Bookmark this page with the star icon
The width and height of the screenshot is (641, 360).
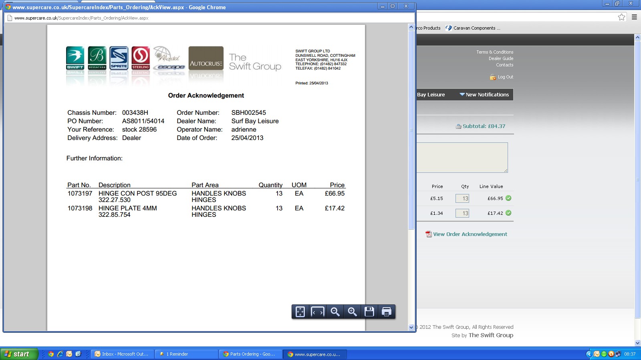pos(621,17)
